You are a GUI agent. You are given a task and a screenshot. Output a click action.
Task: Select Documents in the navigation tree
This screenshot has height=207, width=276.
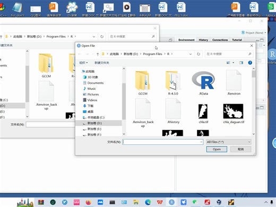[93, 83]
